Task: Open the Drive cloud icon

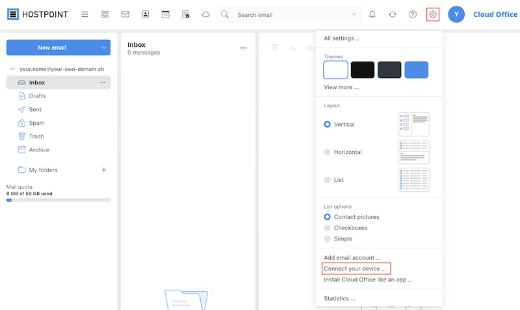Action: click(206, 14)
